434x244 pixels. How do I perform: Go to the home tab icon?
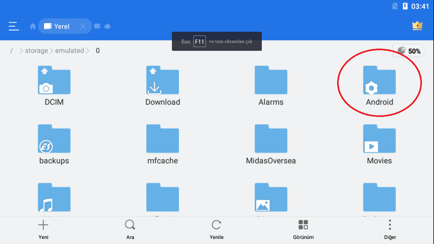(33, 26)
